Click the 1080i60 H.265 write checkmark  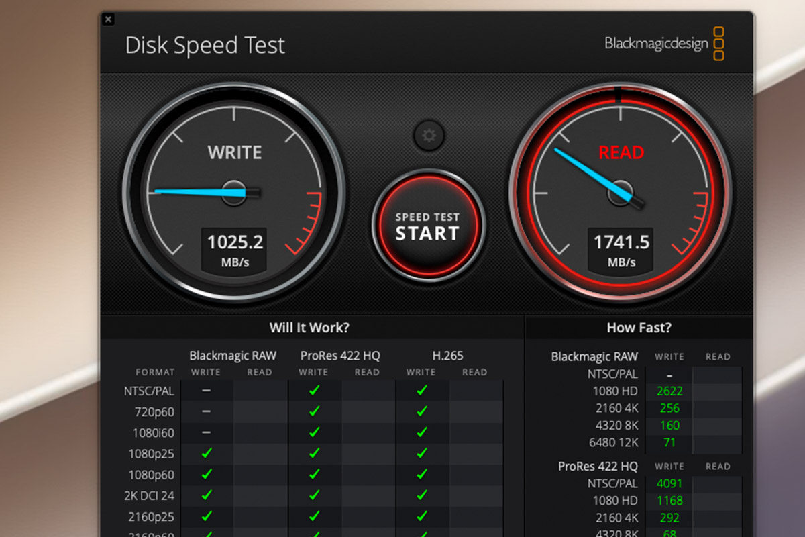tap(421, 432)
